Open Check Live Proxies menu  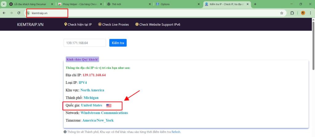(x=114, y=24)
